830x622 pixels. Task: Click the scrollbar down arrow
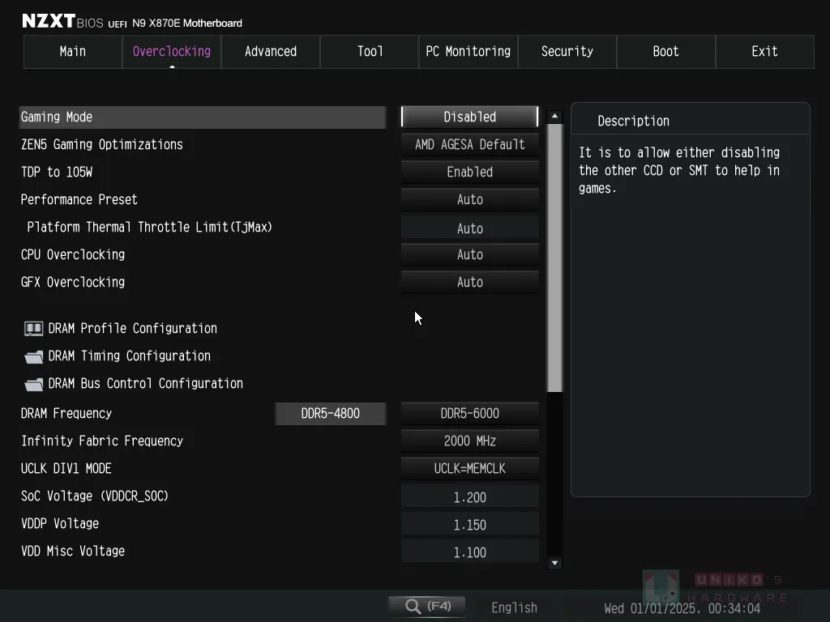pos(554,564)
